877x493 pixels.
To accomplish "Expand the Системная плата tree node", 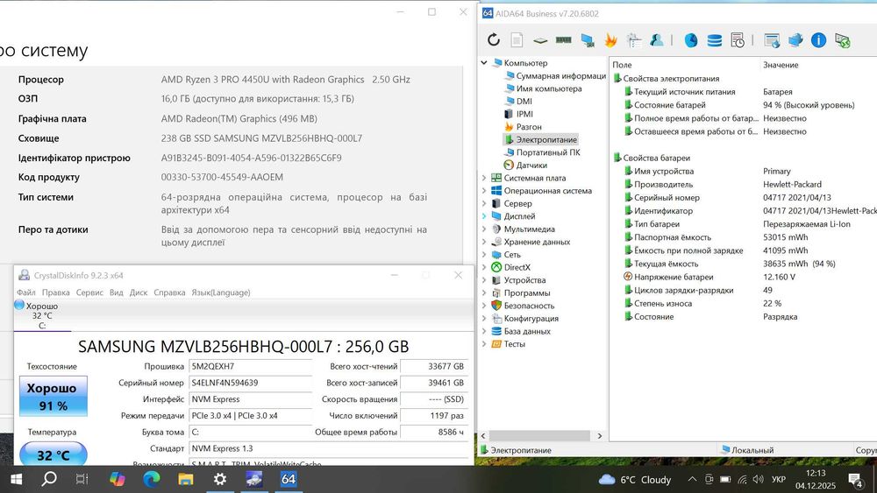I will pyautogui.click(x=484, y=178).
